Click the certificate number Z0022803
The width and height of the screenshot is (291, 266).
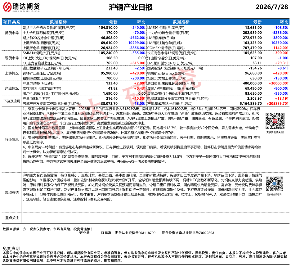pos(207,233)
